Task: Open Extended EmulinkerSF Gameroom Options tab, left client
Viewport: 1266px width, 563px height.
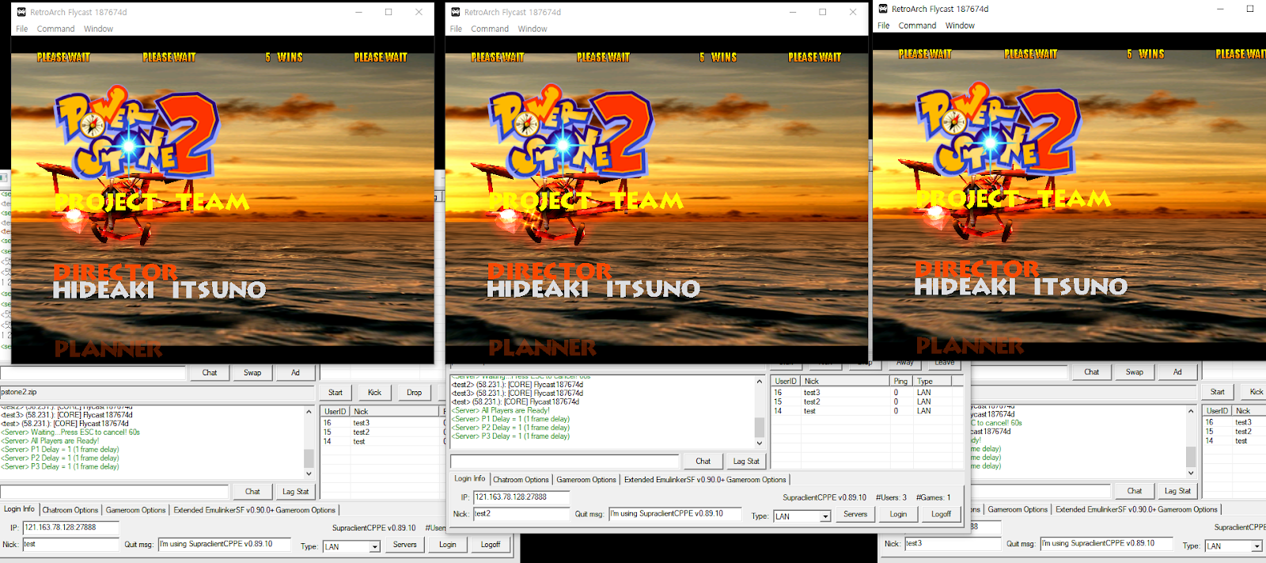Action: point(255,510)
